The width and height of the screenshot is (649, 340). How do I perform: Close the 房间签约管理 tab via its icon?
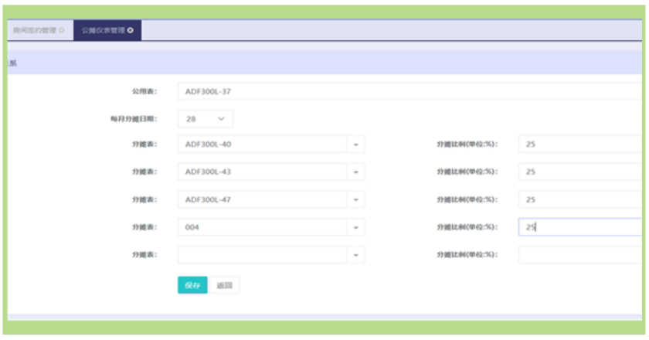(62, 30)
